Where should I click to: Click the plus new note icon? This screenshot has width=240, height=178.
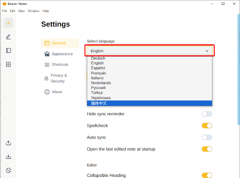coord(8,23)
